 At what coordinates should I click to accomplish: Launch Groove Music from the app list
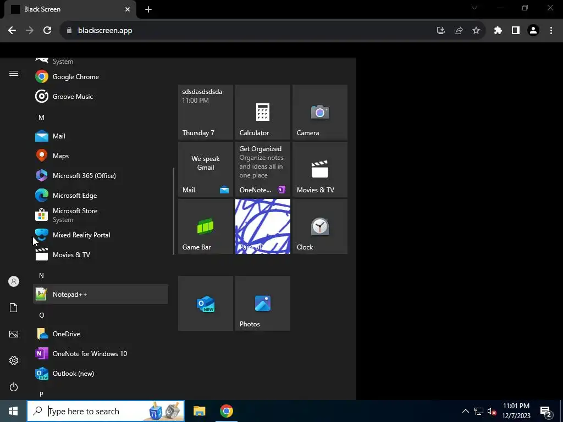[x=101, y=97]
